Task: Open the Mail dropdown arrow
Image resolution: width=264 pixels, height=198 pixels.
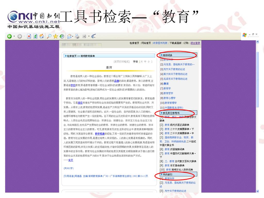Action: coord(72,36)
